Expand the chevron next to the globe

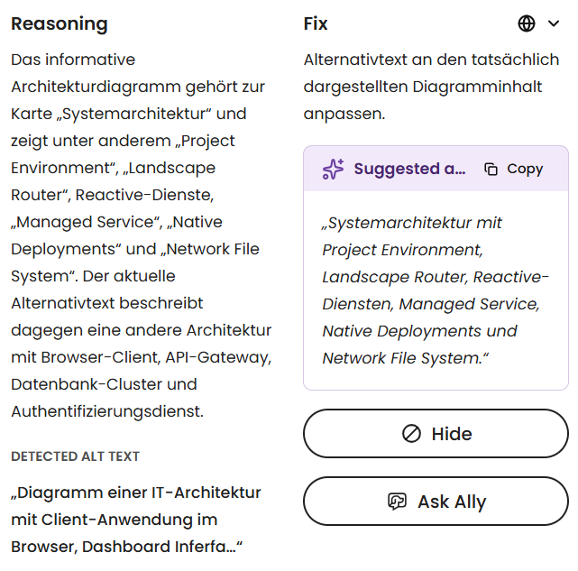[x=554, y=23]
